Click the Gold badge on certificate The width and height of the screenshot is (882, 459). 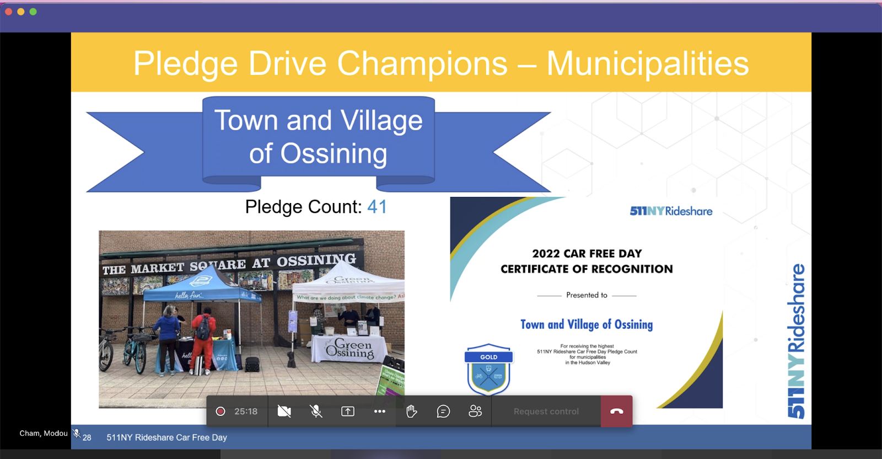(489, 370)
